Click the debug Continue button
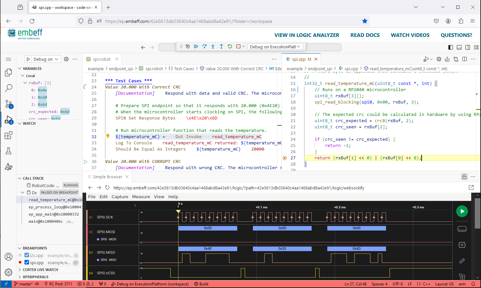This screenshot has height=288, width=481. (196, 47)
